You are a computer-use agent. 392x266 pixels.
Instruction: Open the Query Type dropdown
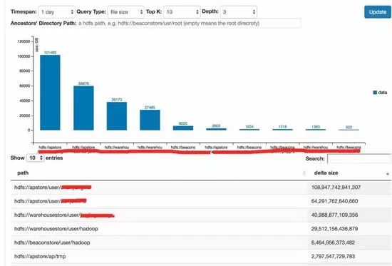pos(125,12)
